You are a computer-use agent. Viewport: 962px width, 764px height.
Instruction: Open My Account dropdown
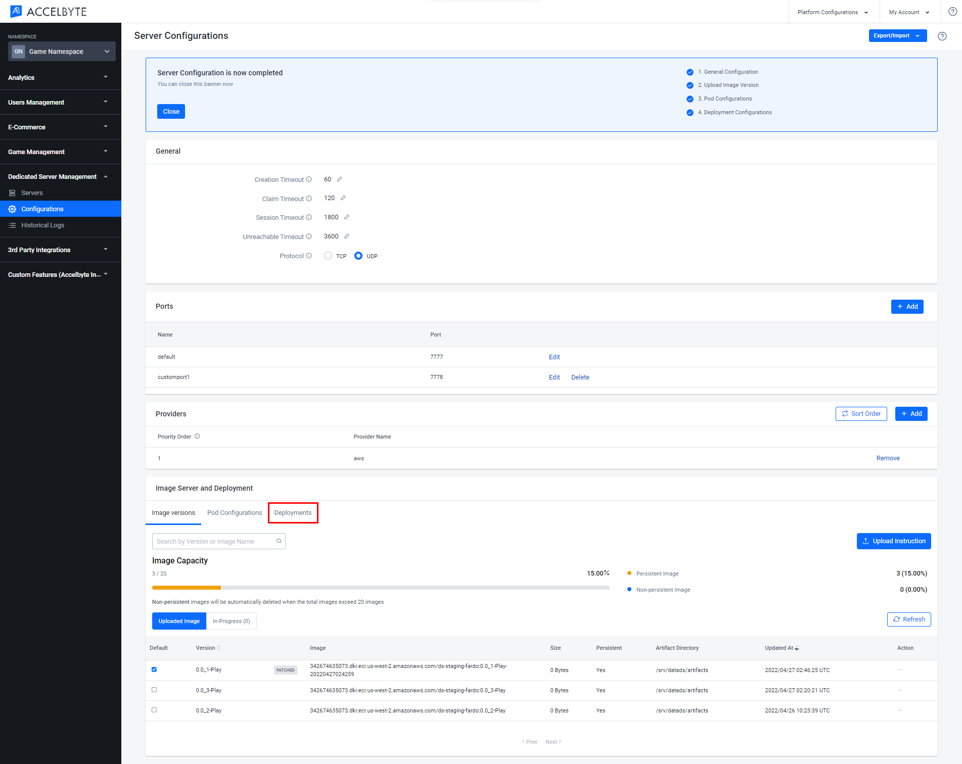[x=910, y=12]
